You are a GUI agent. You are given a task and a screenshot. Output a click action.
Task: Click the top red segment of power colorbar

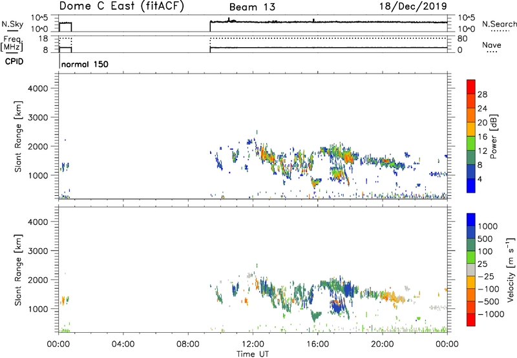click(471, 87)
